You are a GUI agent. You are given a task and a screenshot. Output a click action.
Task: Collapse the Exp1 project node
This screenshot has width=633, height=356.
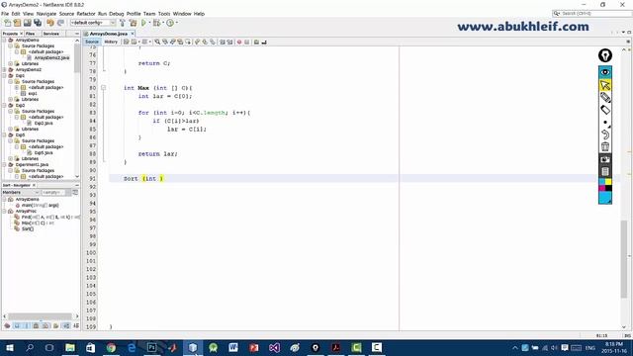[x=5, y=75]
